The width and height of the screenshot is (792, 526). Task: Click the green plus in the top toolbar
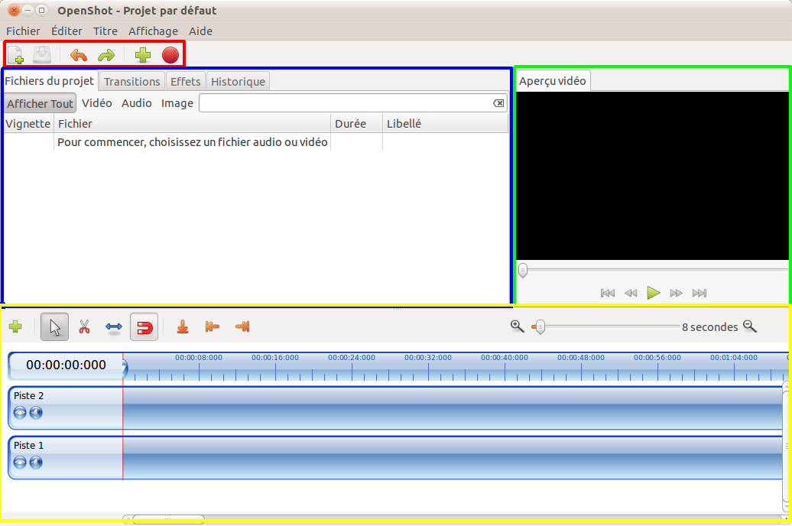143,54
